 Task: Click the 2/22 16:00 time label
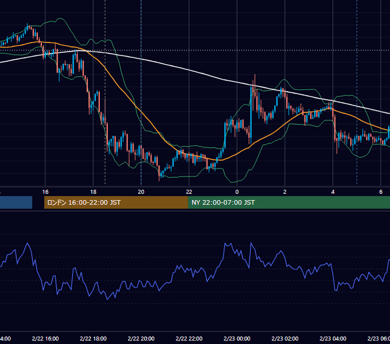[45, 338]
